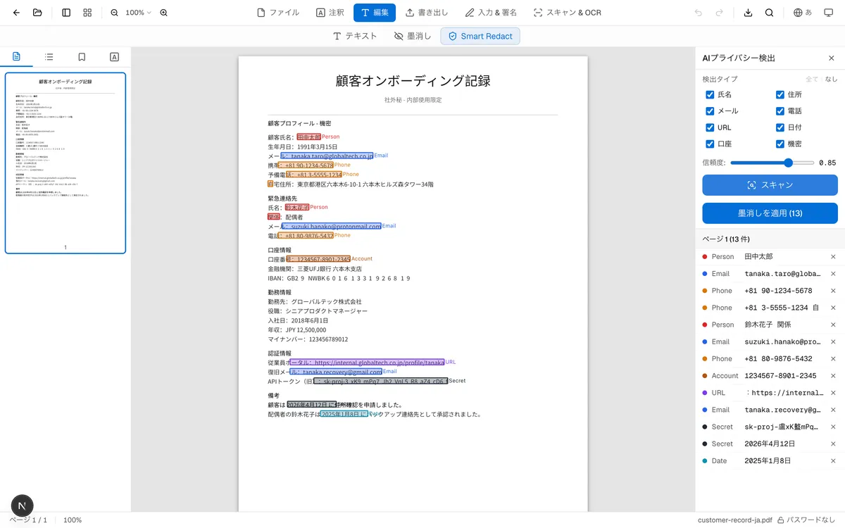The width and height of the screenshot is (845, 528).
Task: Switch to the 注釈 tab
Action: (x=330, y=13)
